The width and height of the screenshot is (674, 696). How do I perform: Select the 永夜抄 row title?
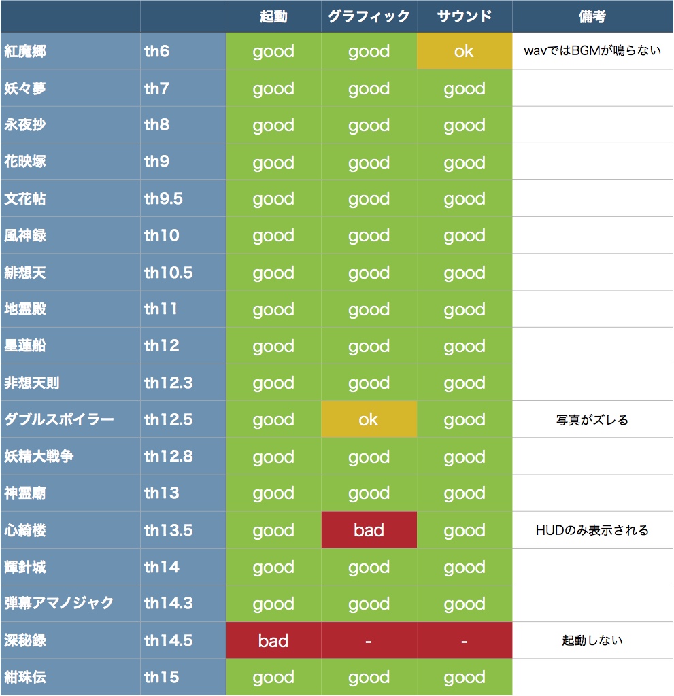pyautogui.click(x=70, y=125)
